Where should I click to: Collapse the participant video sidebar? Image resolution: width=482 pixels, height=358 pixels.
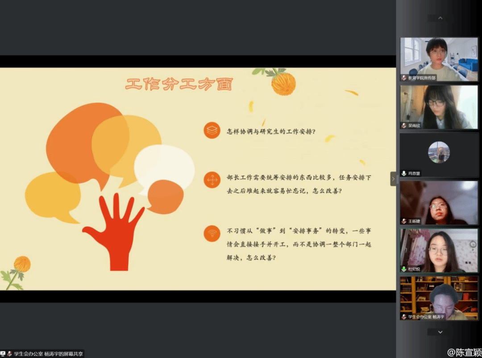coord(393,179)
